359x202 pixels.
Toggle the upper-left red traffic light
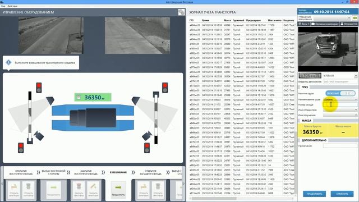click(39, 88)
